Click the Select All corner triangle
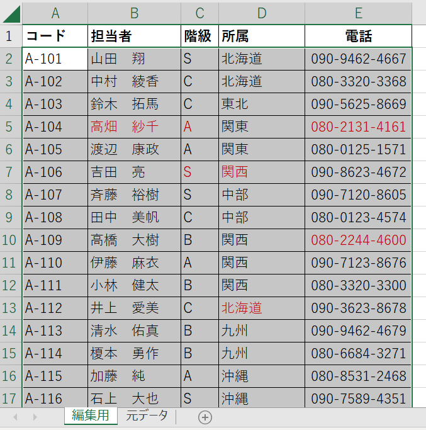This screenshot has height=430, width=426. point(11,13)
